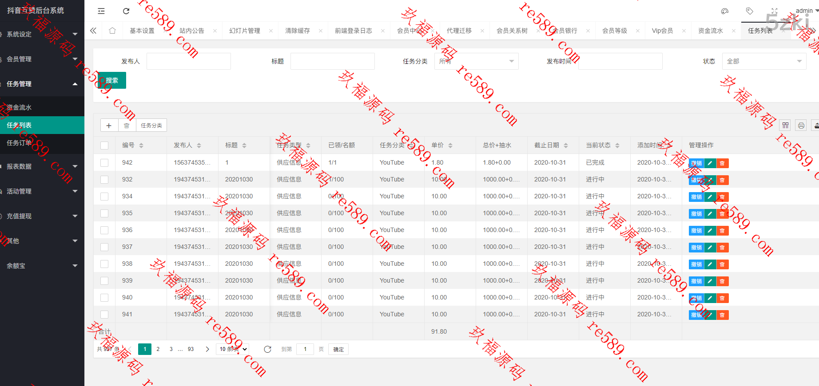Select the checkbox for task 936
The image size is (819, 386).
(104, 230)
